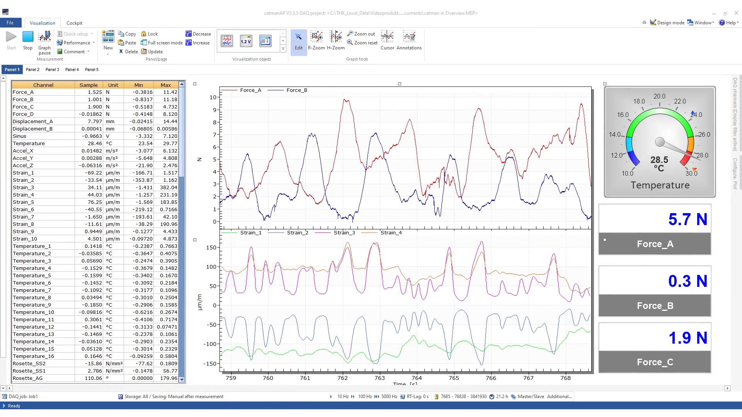Viewport: 742px width, 417px height.
Task: Start the measurement
Action: [x=11, y=40]
